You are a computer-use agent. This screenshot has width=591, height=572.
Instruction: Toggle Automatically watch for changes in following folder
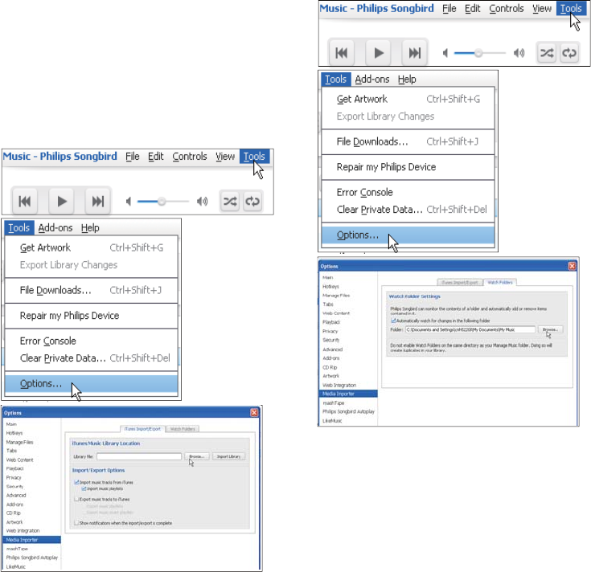[393, 321]
